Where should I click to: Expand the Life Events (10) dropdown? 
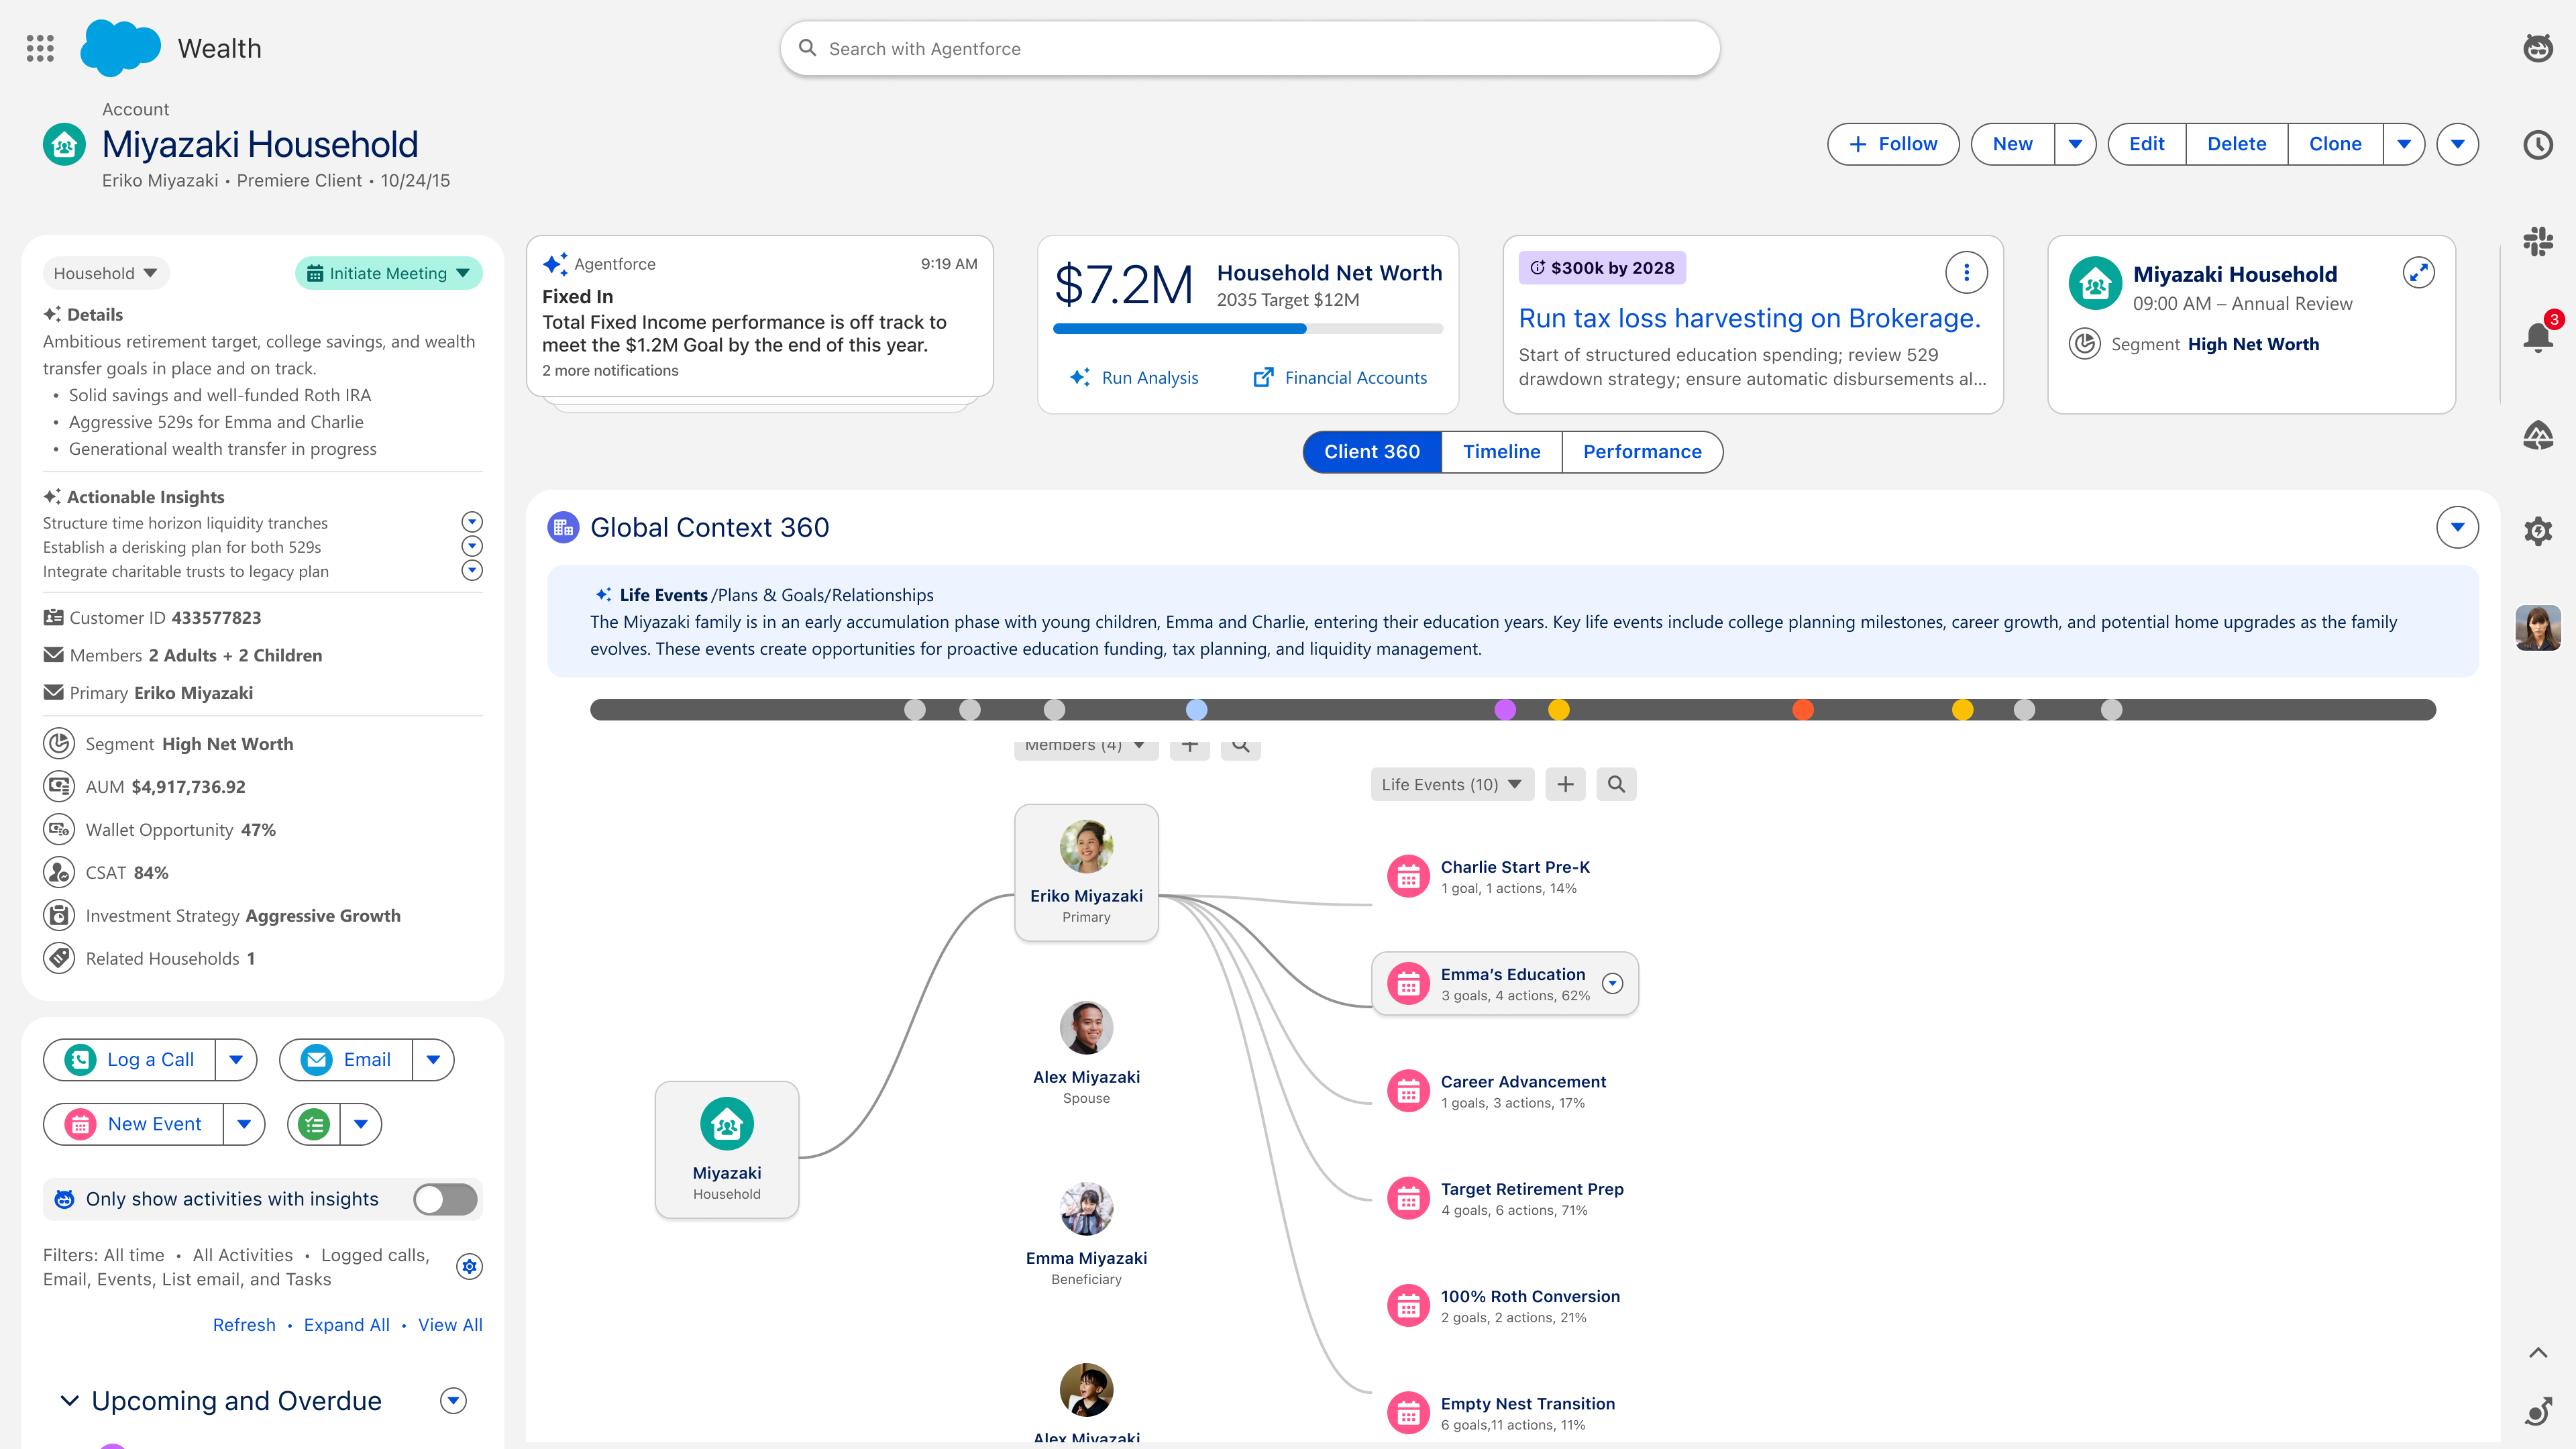click(x=1452, y=785)
